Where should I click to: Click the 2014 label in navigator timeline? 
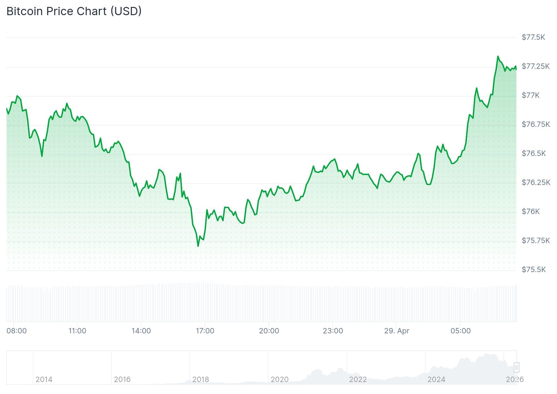[x=44, y=379]
